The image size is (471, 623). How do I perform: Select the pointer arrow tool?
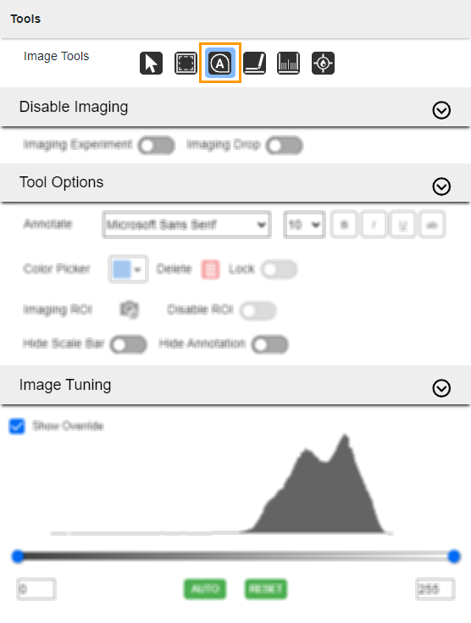(x=152, y=64)
